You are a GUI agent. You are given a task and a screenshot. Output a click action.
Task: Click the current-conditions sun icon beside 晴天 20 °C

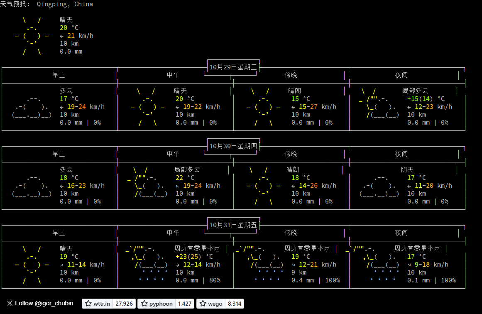pos(32,36)
